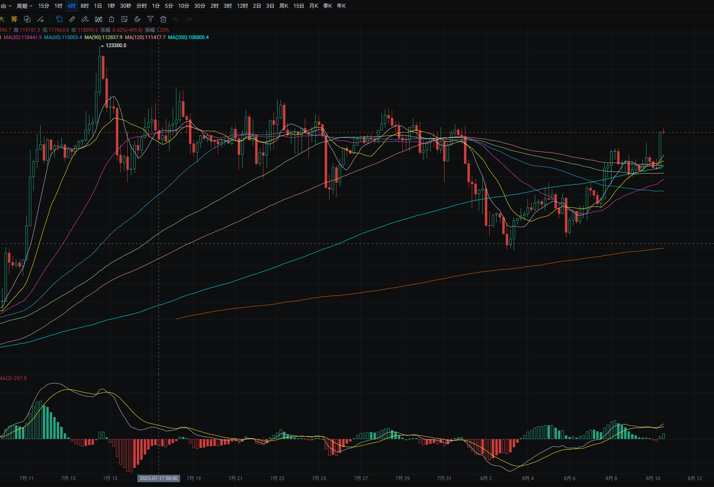Toggle the 筹 chip distribution view
The height and width of the screenshot is (487, 714).
pyautogui.click(x=14, y=19)
